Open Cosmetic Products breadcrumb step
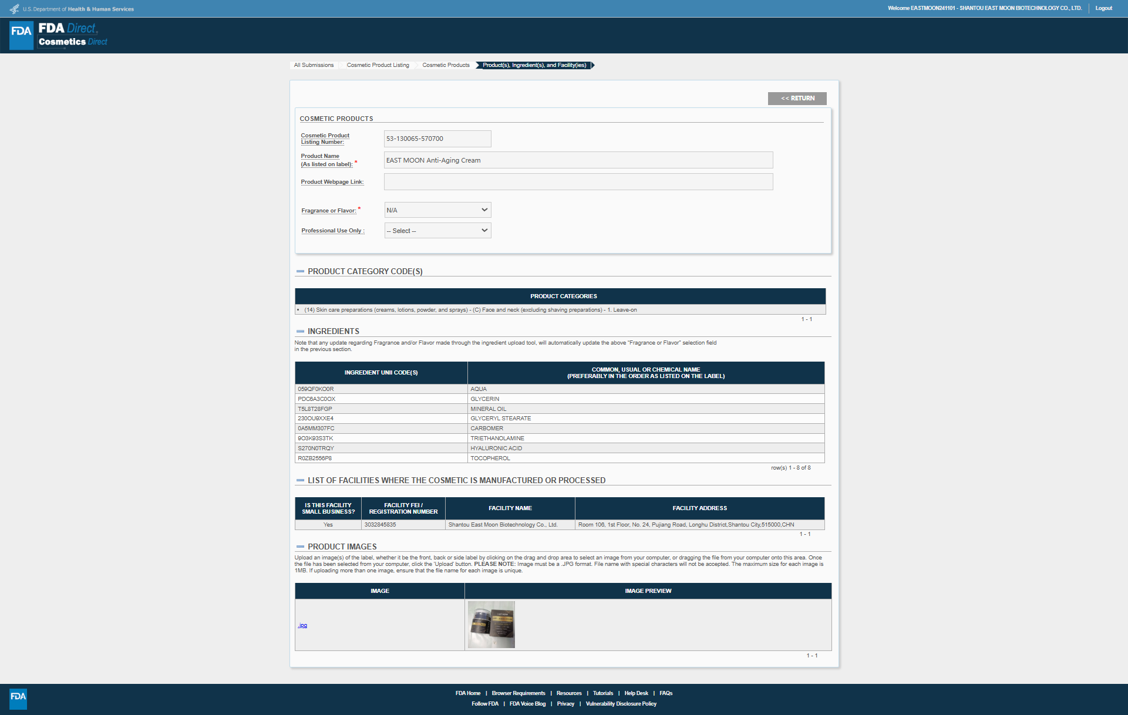The width and height of the screenshot is (1128, 715). 446,65
